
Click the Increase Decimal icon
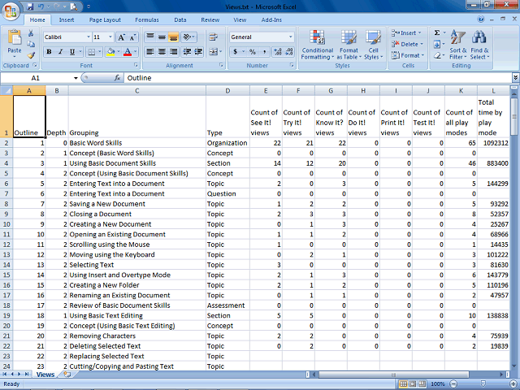(278, 51)
